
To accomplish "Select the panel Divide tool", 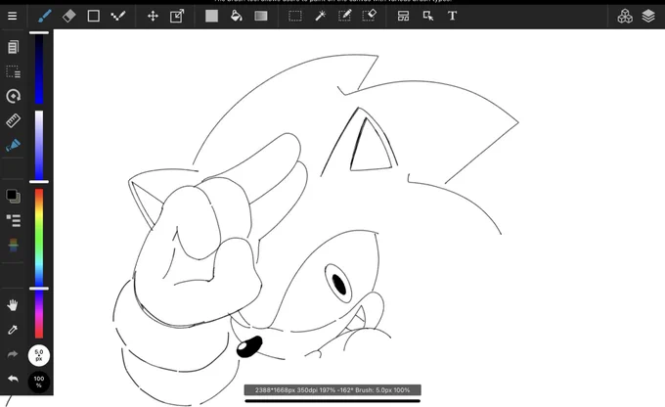I will tap(403, 16).
